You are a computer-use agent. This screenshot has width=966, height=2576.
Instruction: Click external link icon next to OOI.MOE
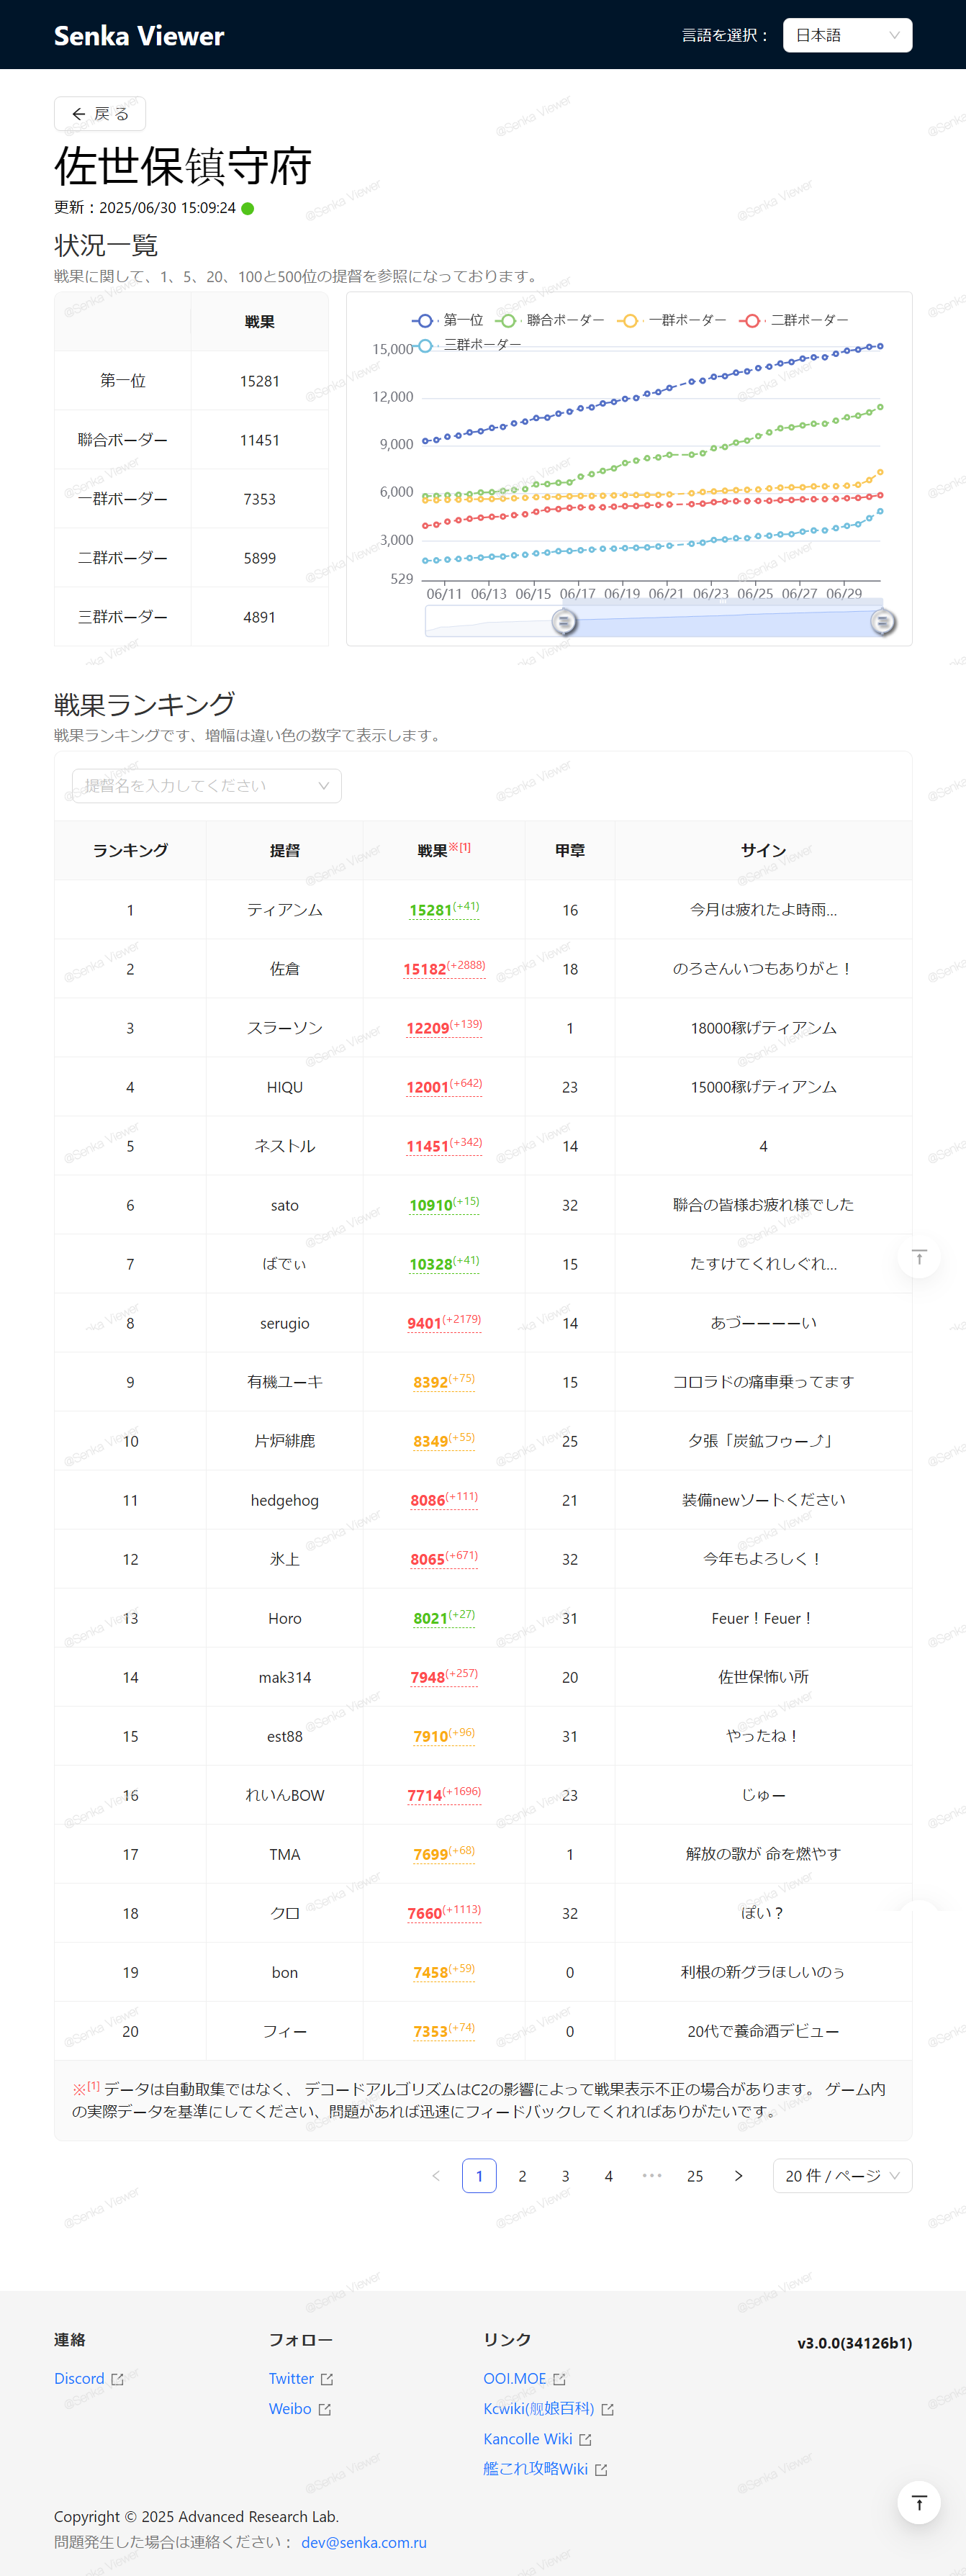559,2379
